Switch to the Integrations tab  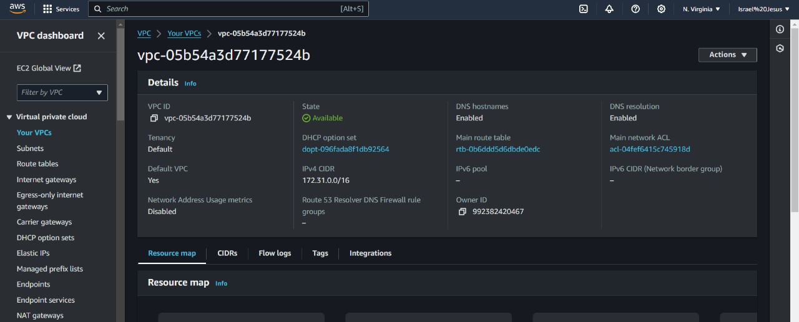[x=370, y=253]
